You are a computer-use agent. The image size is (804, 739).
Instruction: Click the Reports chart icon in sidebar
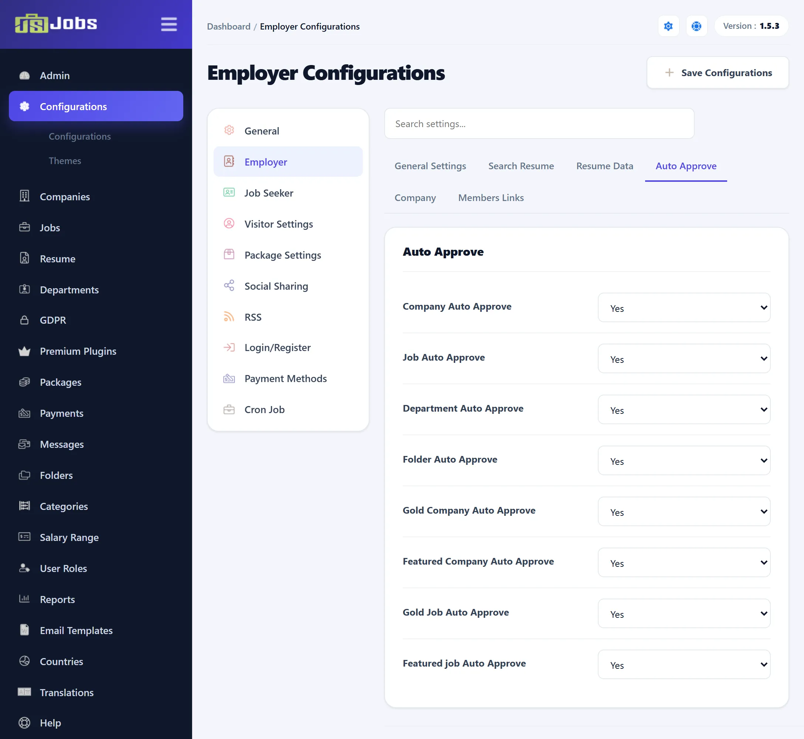24,599
